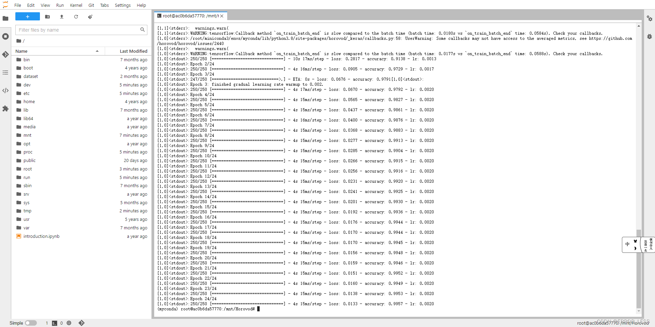This screenshot has width=655, height=327.
Task: Click the Upload Files icon
Action: [x=62, y=17]
